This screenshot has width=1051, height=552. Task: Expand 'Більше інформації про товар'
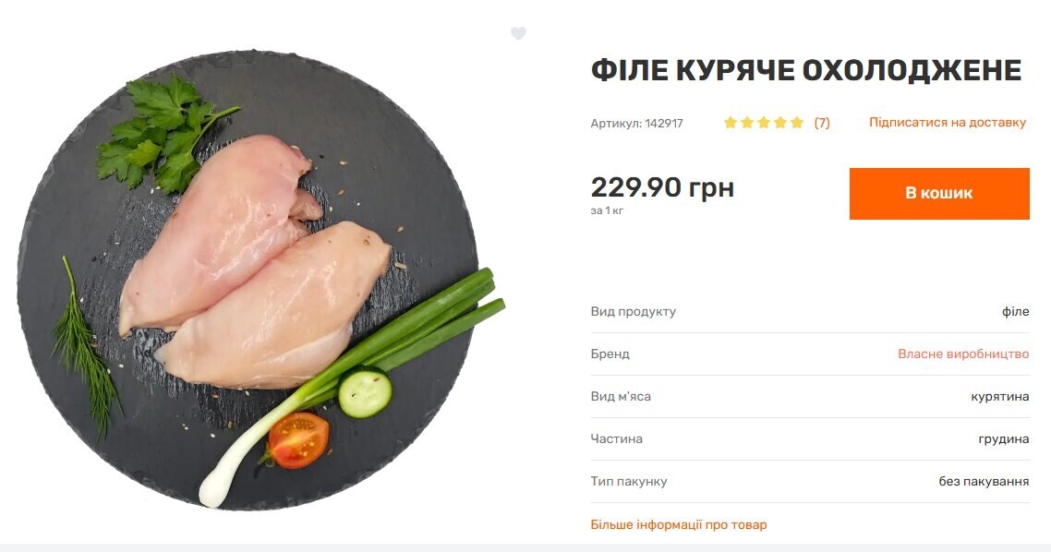point(678,524)
